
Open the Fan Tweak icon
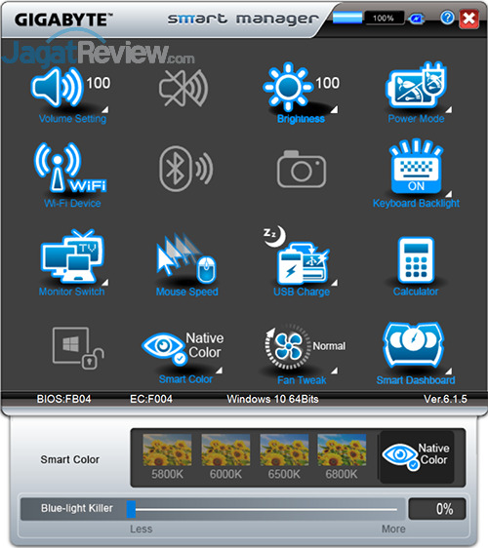point(288,346)
